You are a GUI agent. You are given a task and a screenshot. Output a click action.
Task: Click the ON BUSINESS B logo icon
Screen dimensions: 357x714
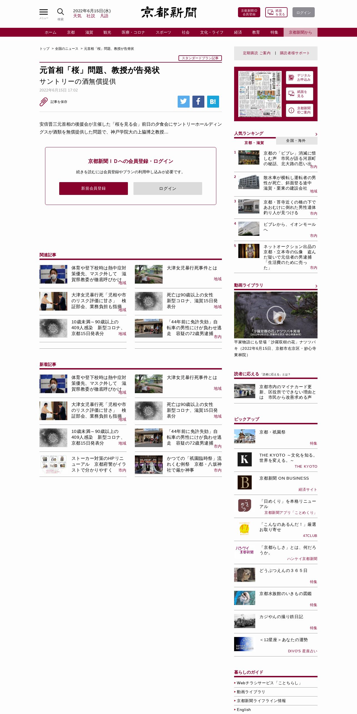point(245,482)
